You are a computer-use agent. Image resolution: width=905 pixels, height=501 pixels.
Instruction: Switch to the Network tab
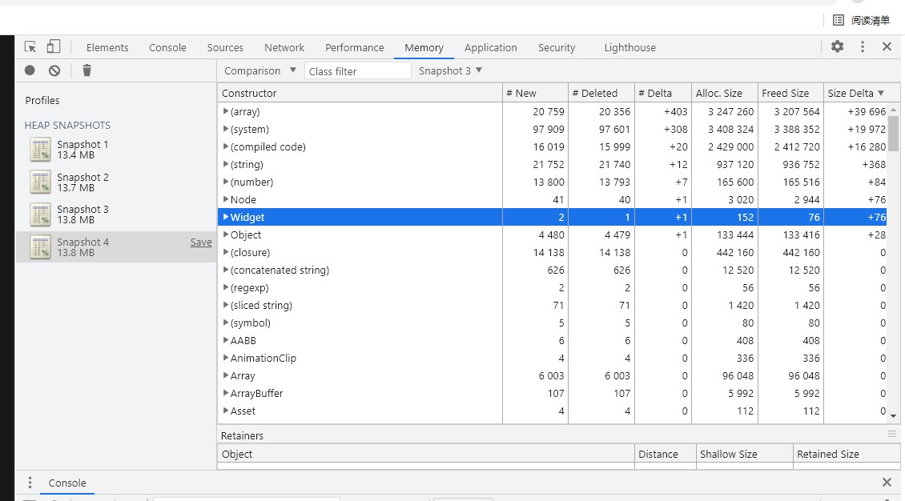tap(284, 47)
